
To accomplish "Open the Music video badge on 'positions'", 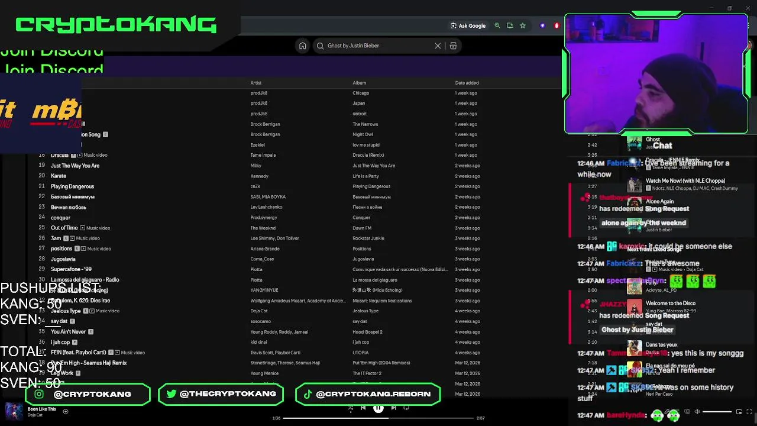I will point(96,248).
